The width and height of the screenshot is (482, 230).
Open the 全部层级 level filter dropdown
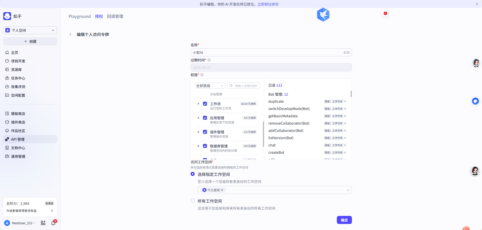point(210,86)
